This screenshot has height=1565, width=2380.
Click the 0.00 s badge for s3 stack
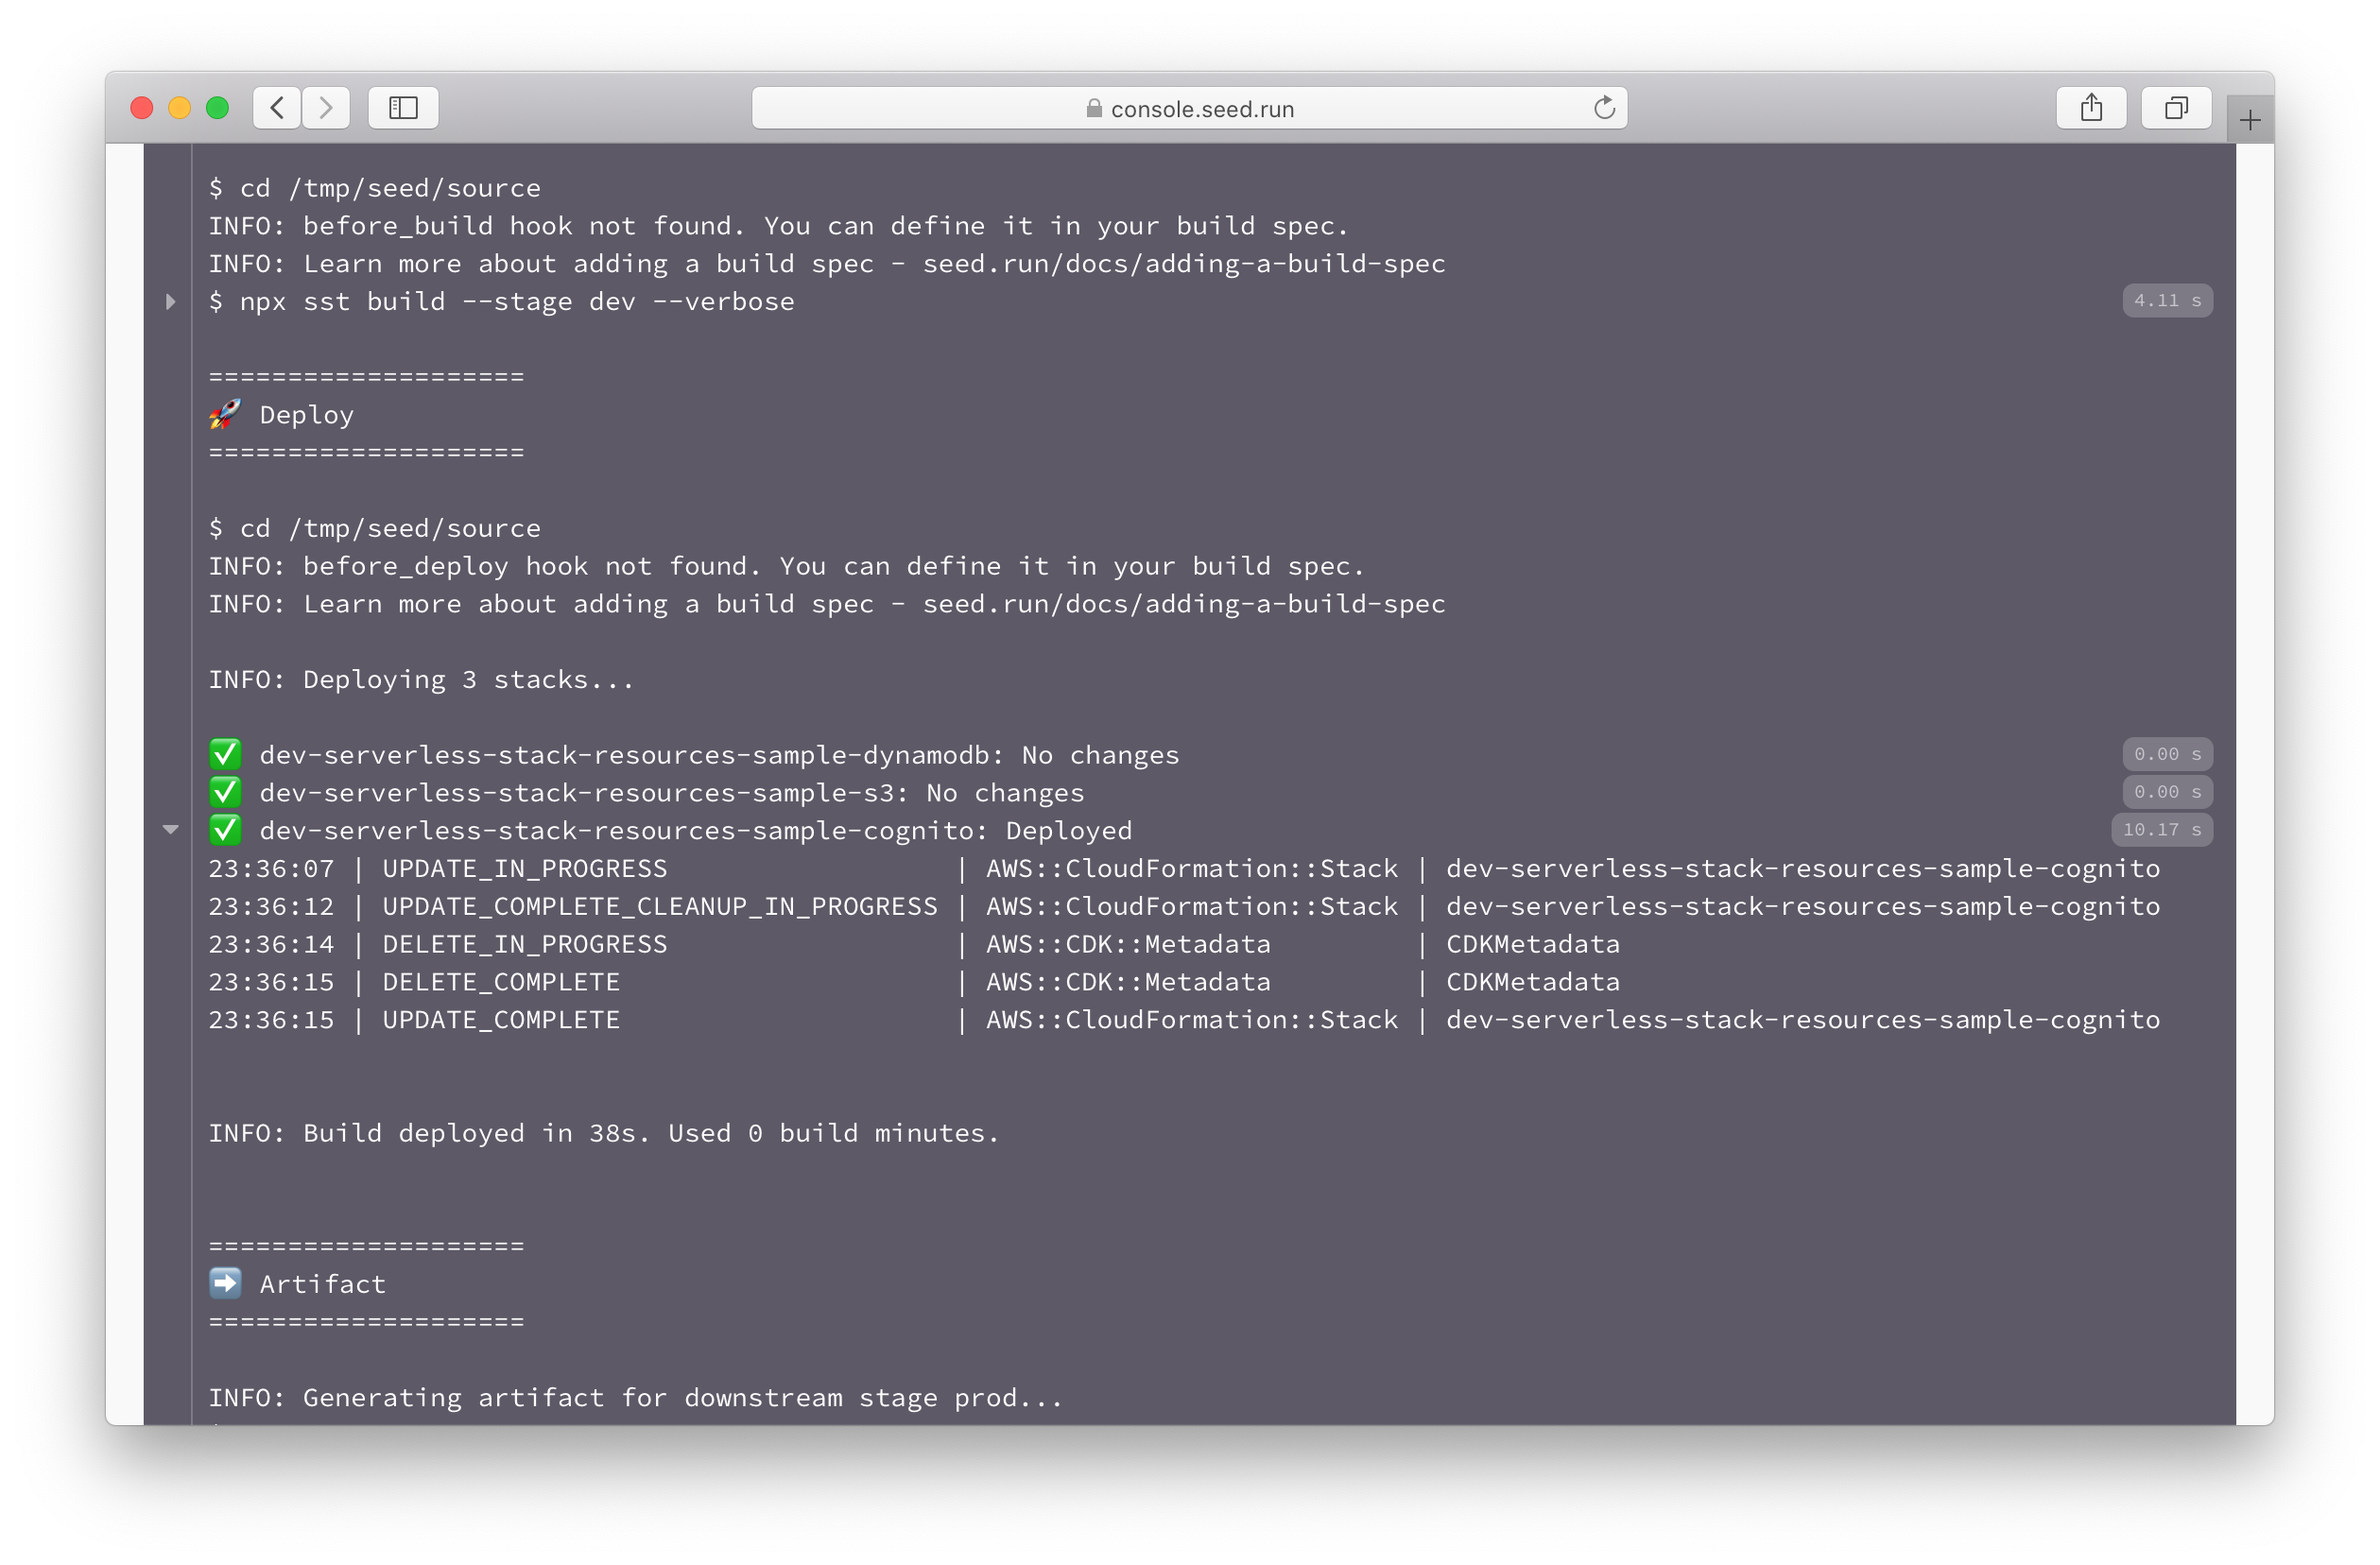pyautogui.click(x=2167, y=792)
